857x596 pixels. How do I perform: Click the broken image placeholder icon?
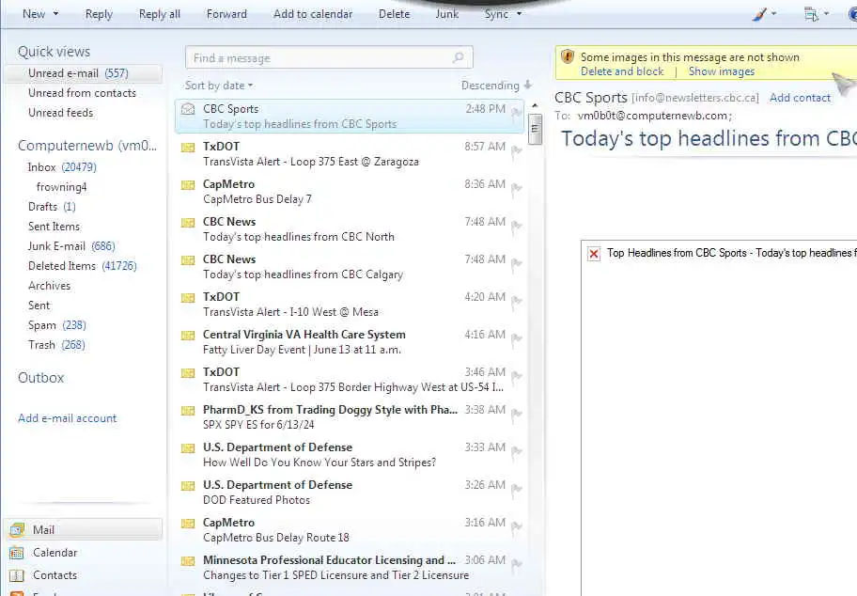[594, 254]
